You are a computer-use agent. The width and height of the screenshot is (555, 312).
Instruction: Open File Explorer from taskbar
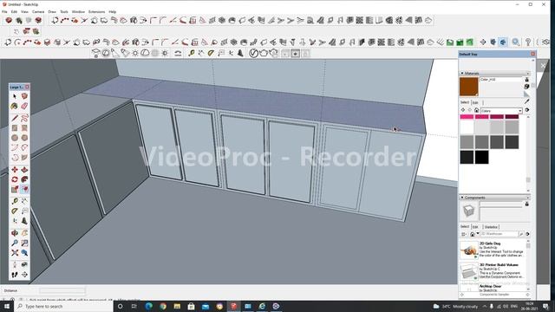pyautogui.click(x=177, y=306)
